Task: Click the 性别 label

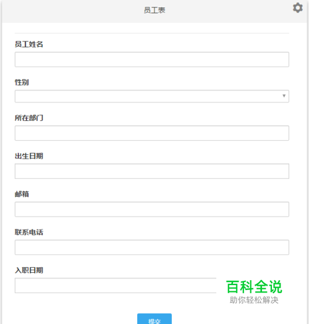Action: tap(22, 82)
